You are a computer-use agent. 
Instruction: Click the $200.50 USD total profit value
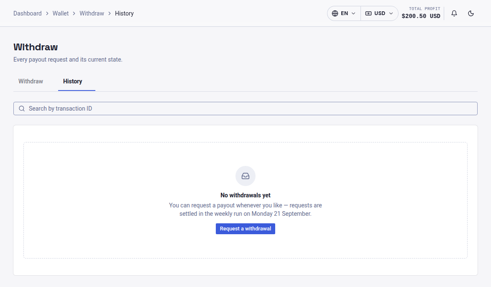pos(421,16)
